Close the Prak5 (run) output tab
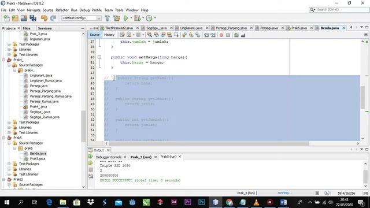Screen dimensions: 370x208 tap(180, 157)
